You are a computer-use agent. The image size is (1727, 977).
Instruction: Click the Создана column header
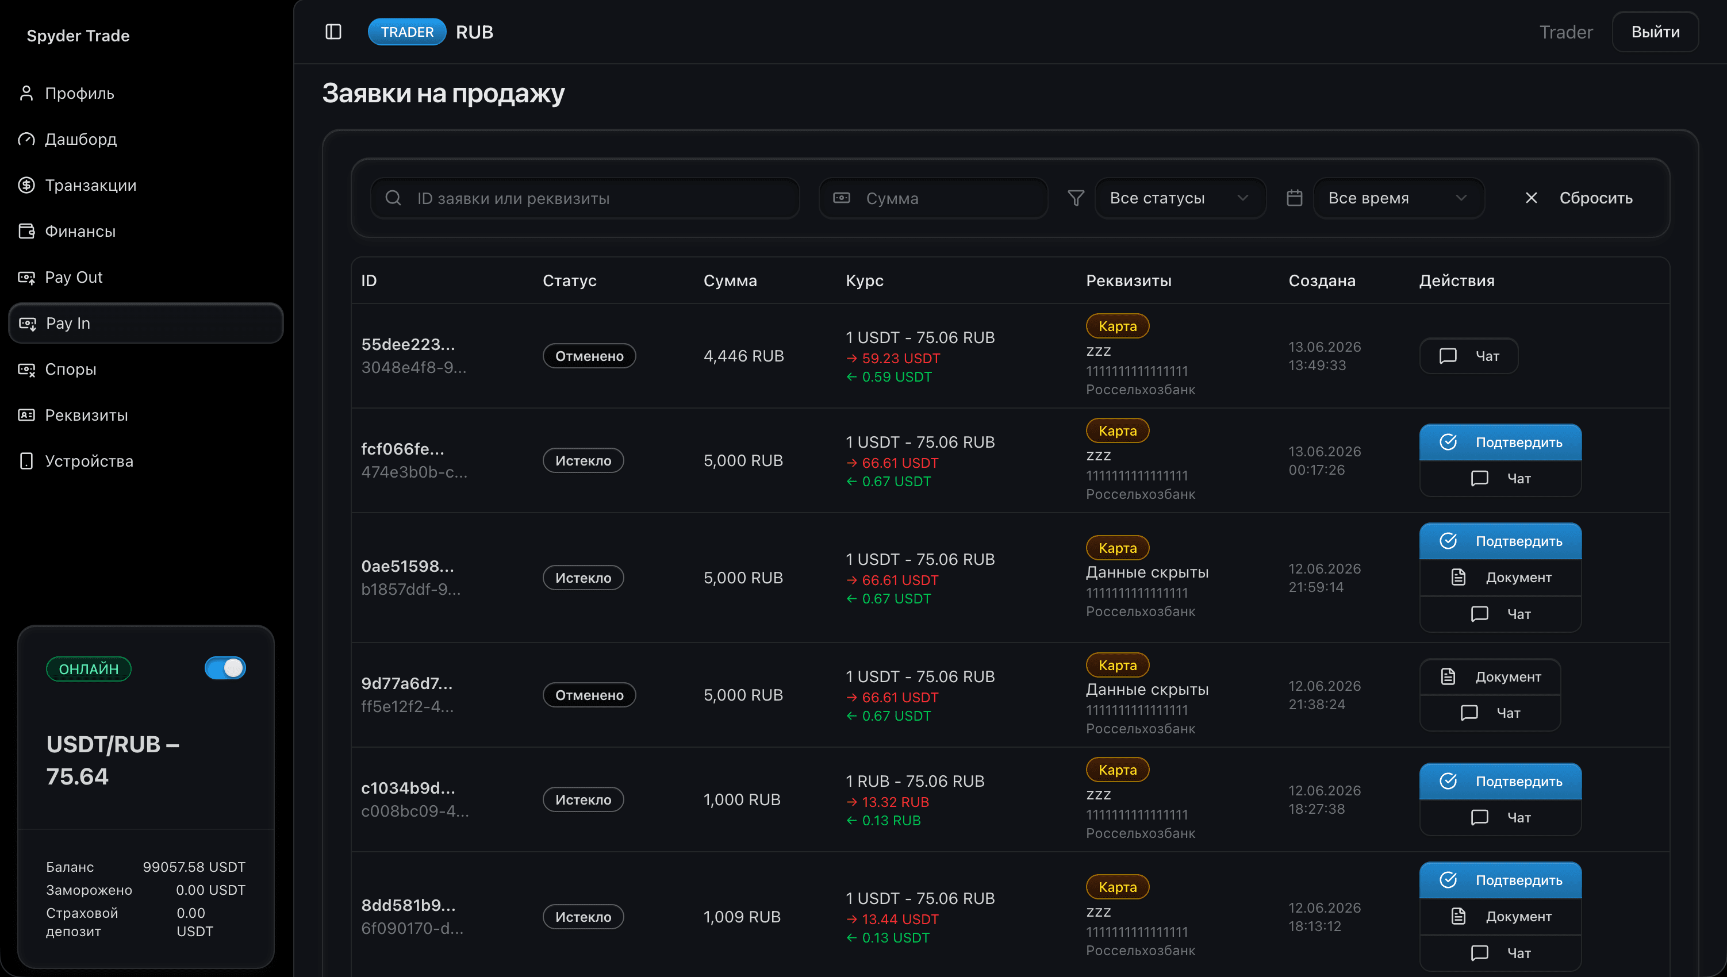[x=1322, y=280]
